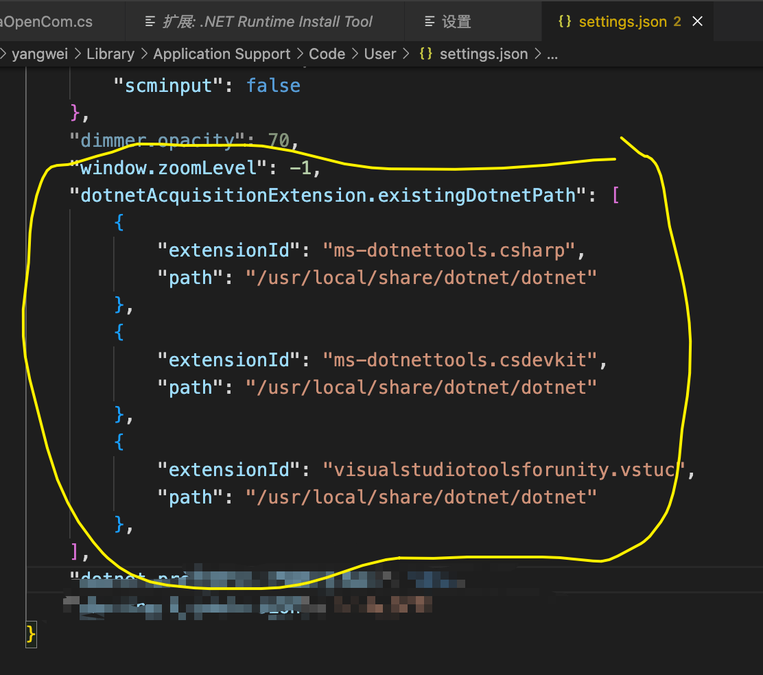Click the unsaved changes badge '2' on settings.json
Viewport: 763px width, 675px height.
tap(677, 21)
